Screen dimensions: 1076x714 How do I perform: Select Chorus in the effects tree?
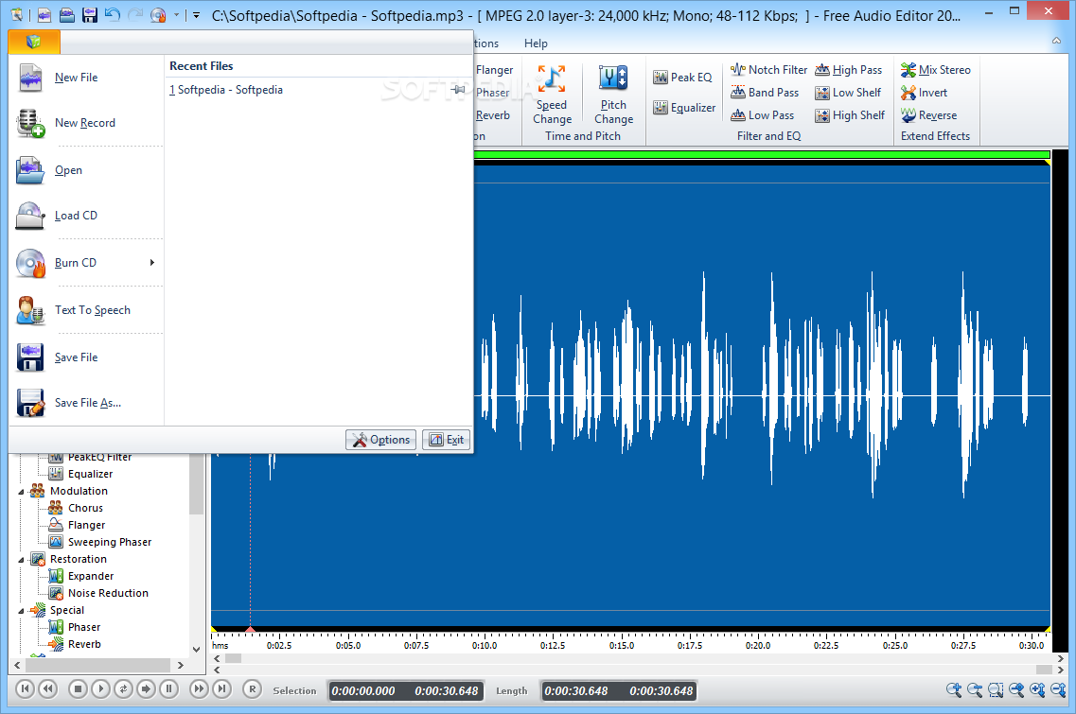coord(85,508)
